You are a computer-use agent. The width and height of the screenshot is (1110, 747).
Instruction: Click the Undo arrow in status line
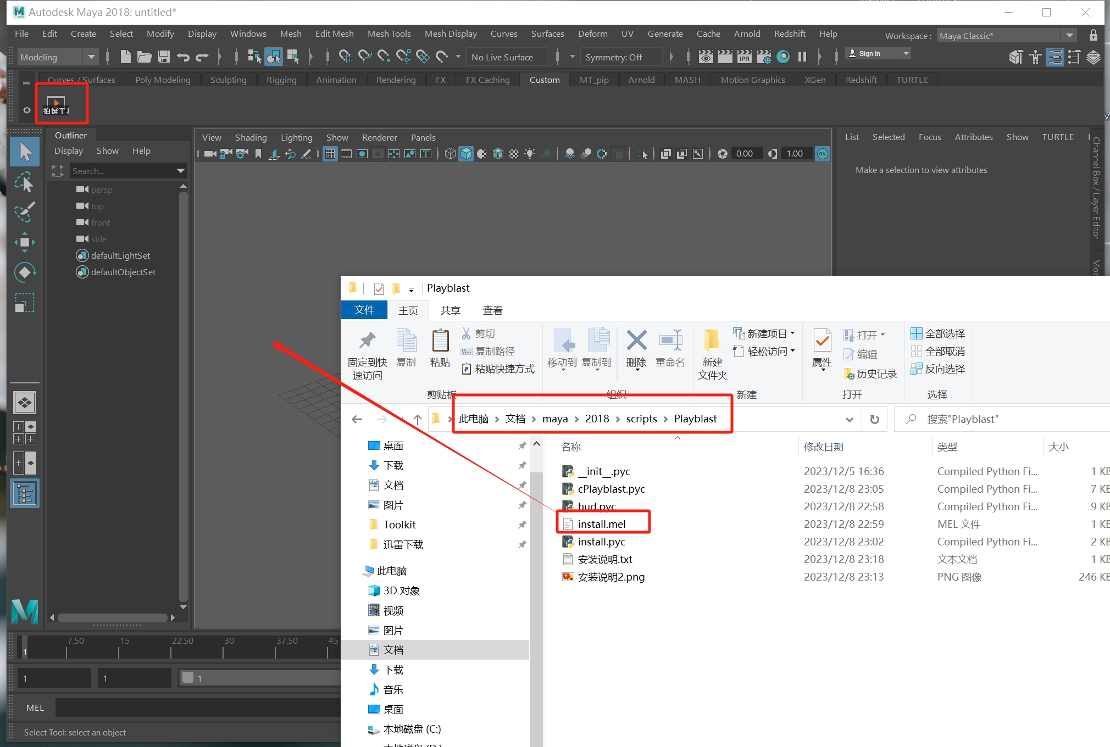point(183,57)
